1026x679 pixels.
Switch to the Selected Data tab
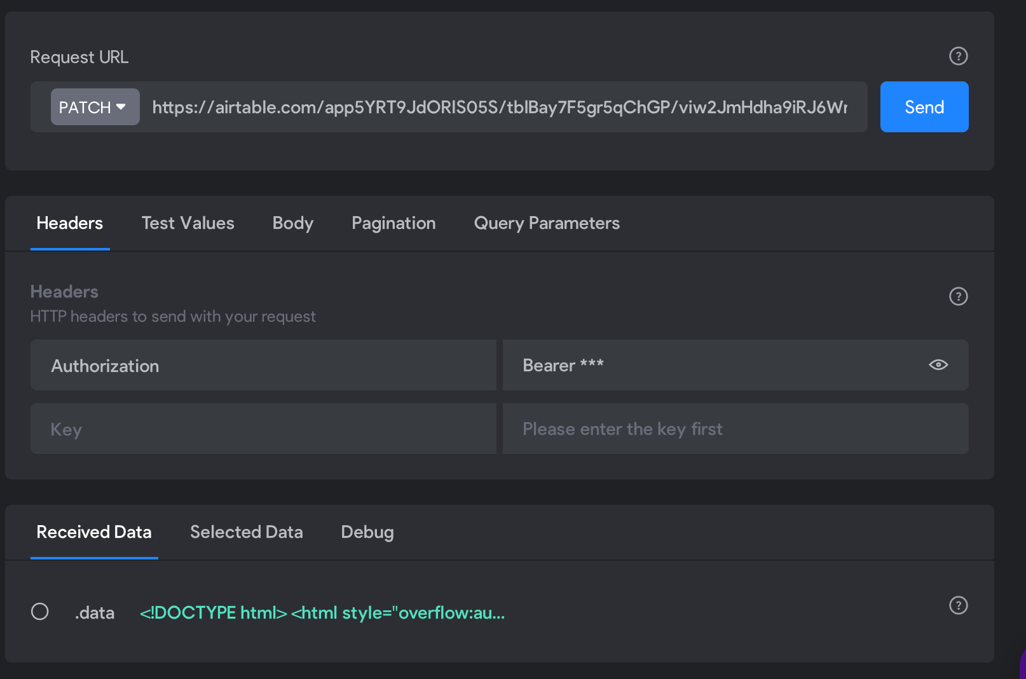pos(247,532)
